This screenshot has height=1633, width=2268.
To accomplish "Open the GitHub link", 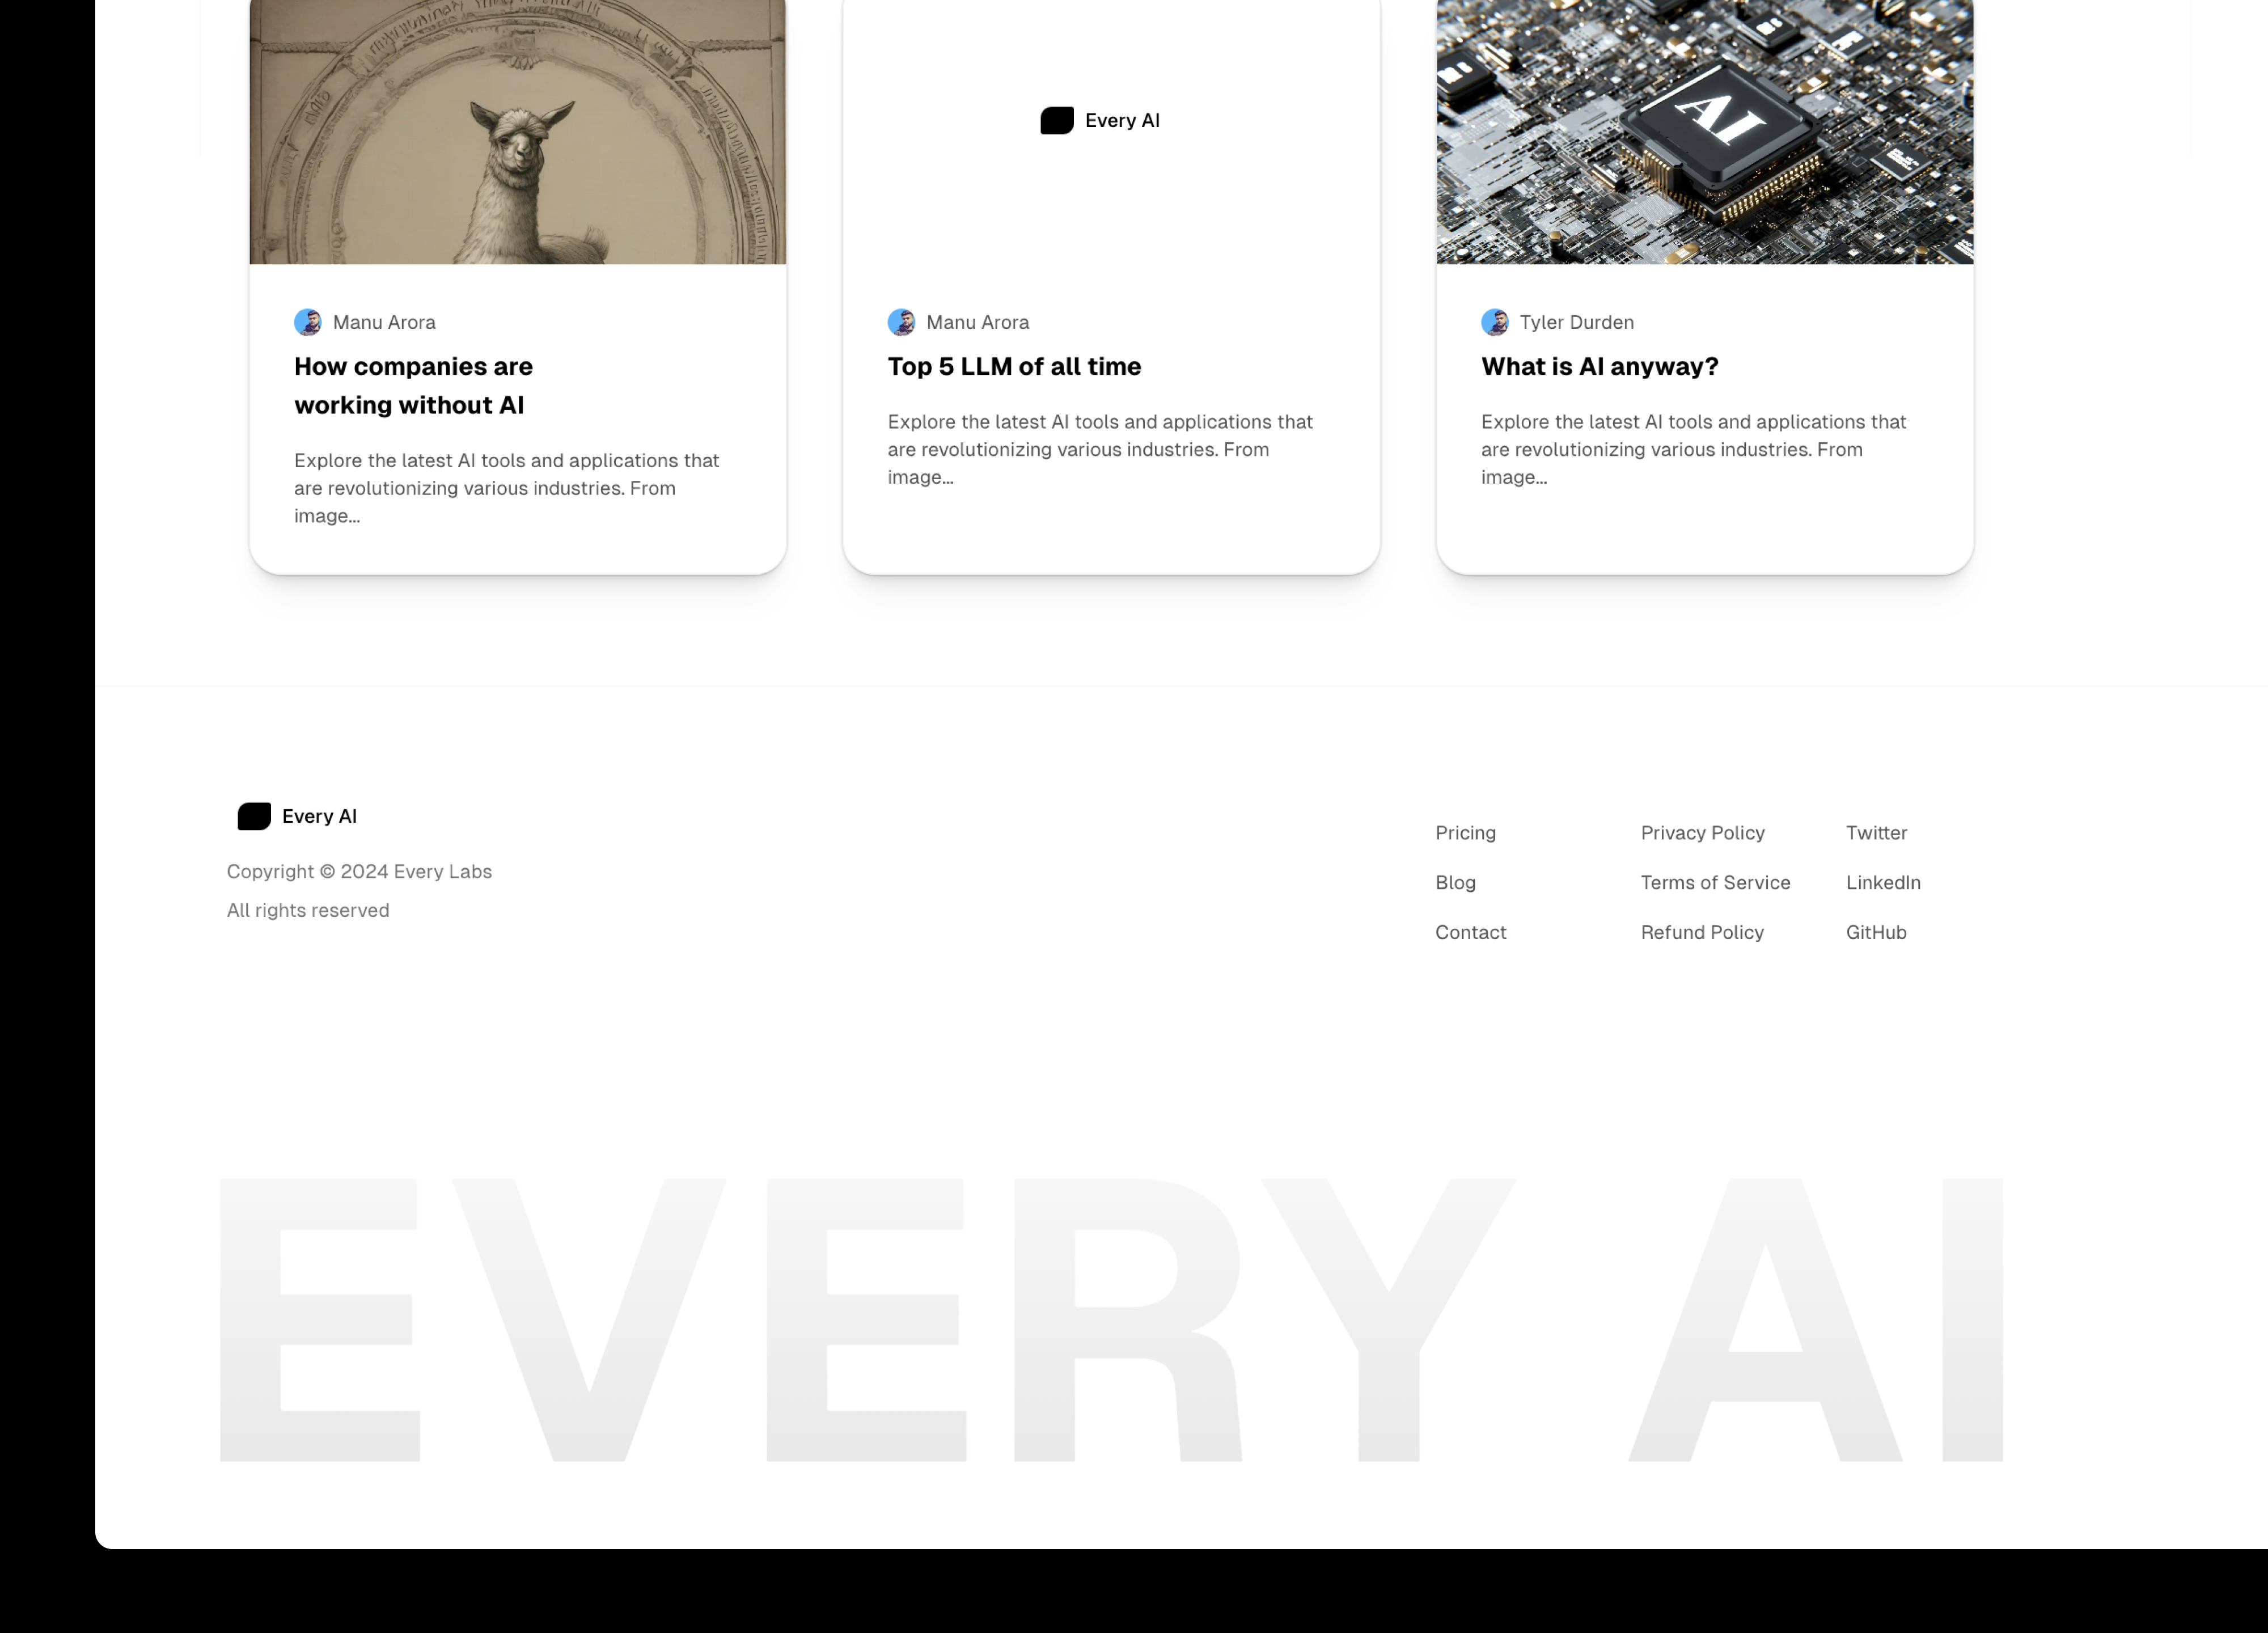I will [1875, 931].
